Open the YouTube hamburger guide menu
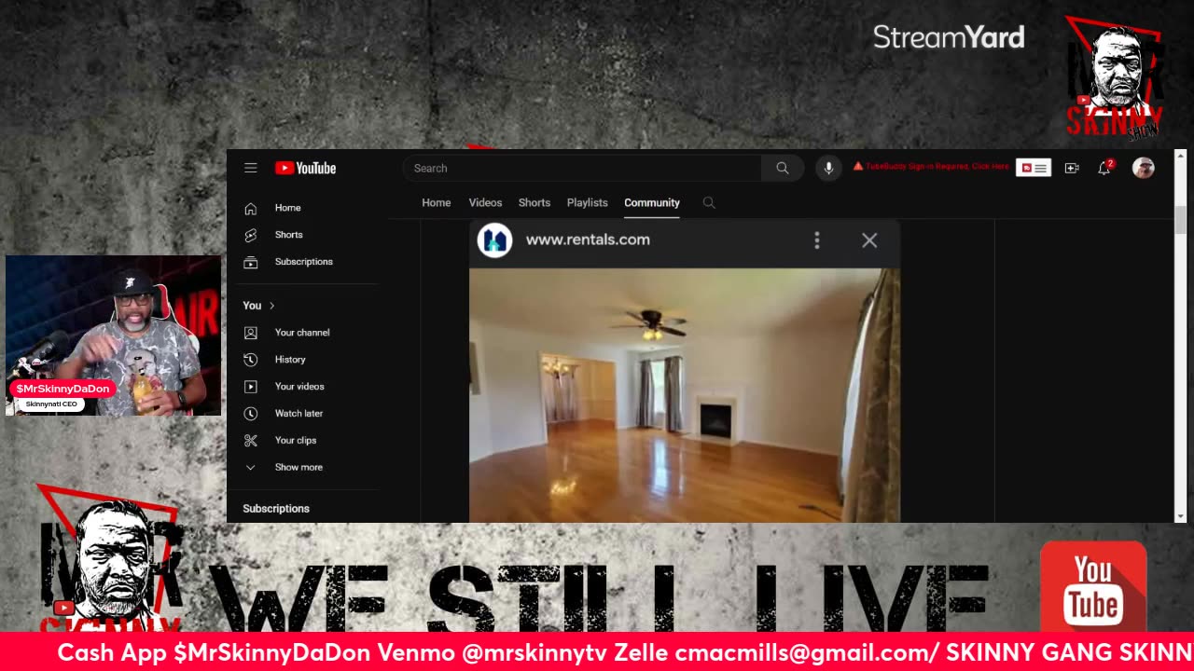Image resolution: width=1194 pixels, height=671 pixels. (x=250, y=168)
